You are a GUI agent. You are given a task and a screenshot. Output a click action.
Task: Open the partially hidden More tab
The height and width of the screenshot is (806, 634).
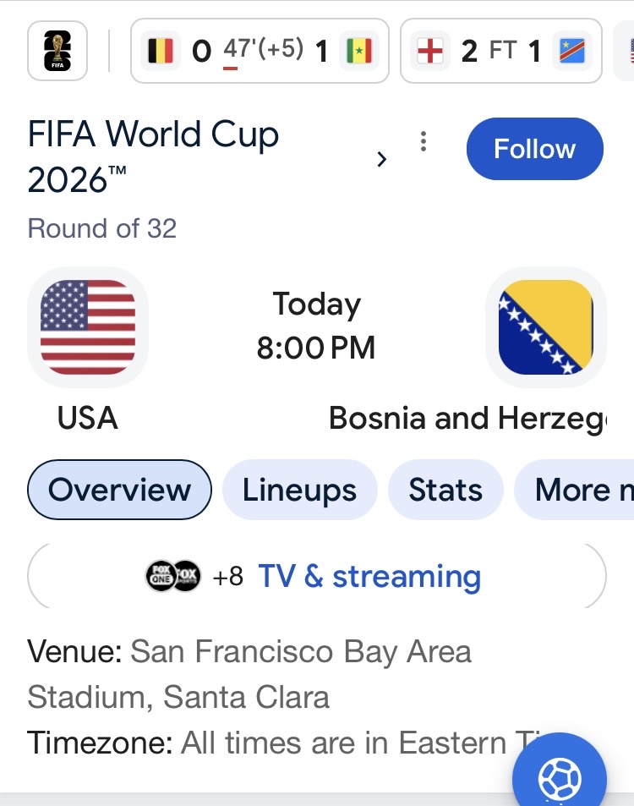tap(575, 490)
